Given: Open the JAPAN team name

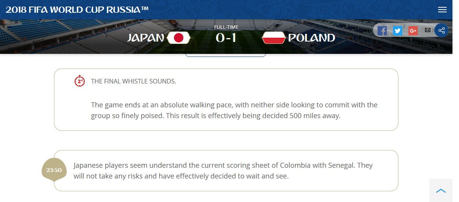Looking at the screenshot, I should point(145,38).
